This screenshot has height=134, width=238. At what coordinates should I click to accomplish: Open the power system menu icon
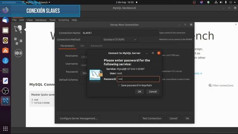[231, 2]
